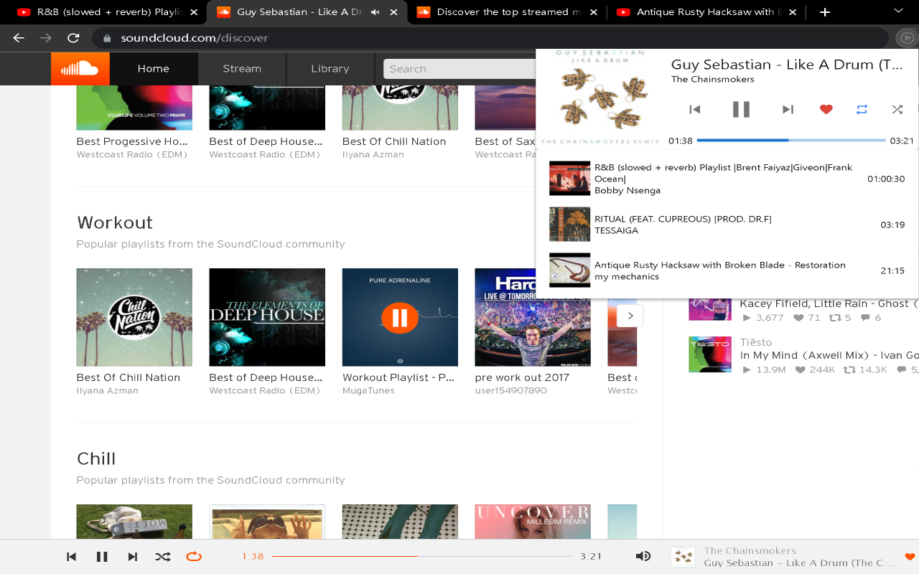Click the SoundCloud logo in the header
919x574 pixels.
coord(80,69)
